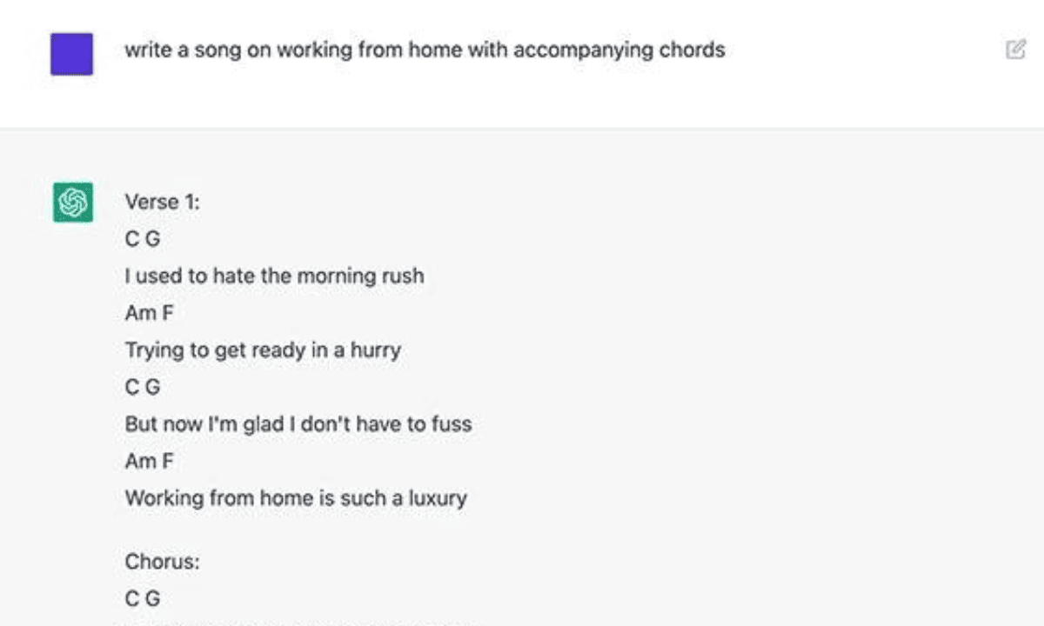Screen dimensions: 1044x626
Task: Click the lyric 'I used to hate the morning rush'
Action: [x=274, y=276]
